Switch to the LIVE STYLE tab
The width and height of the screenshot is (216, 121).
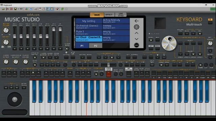click(x=121, y=15)
